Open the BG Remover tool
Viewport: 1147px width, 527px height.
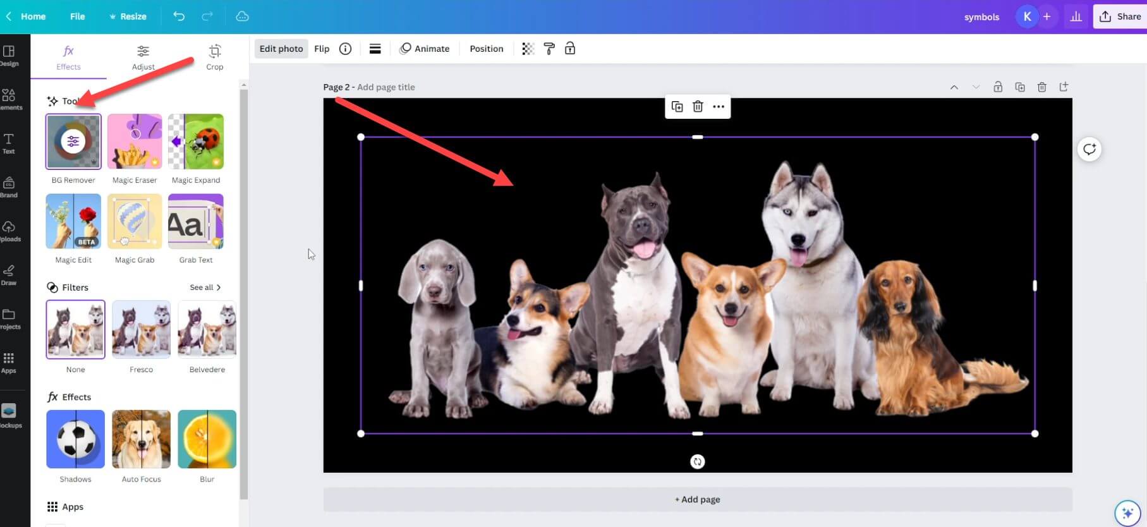point(73,142)
